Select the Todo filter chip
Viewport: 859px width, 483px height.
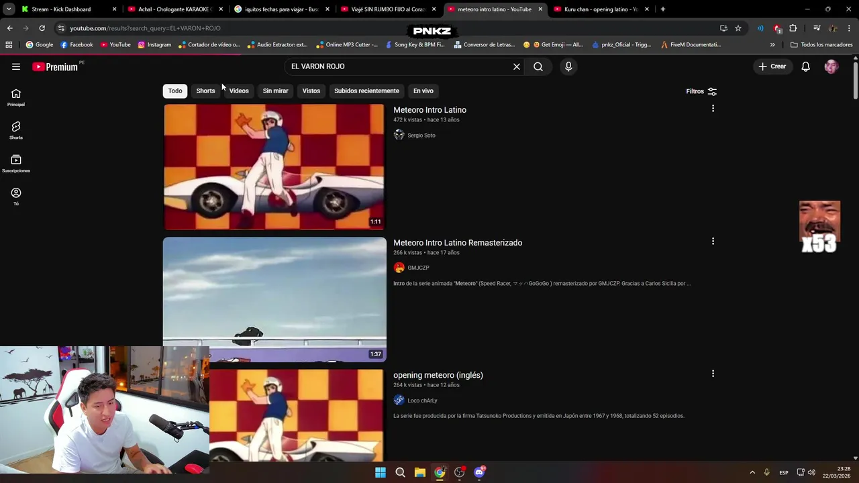[175, 91]
